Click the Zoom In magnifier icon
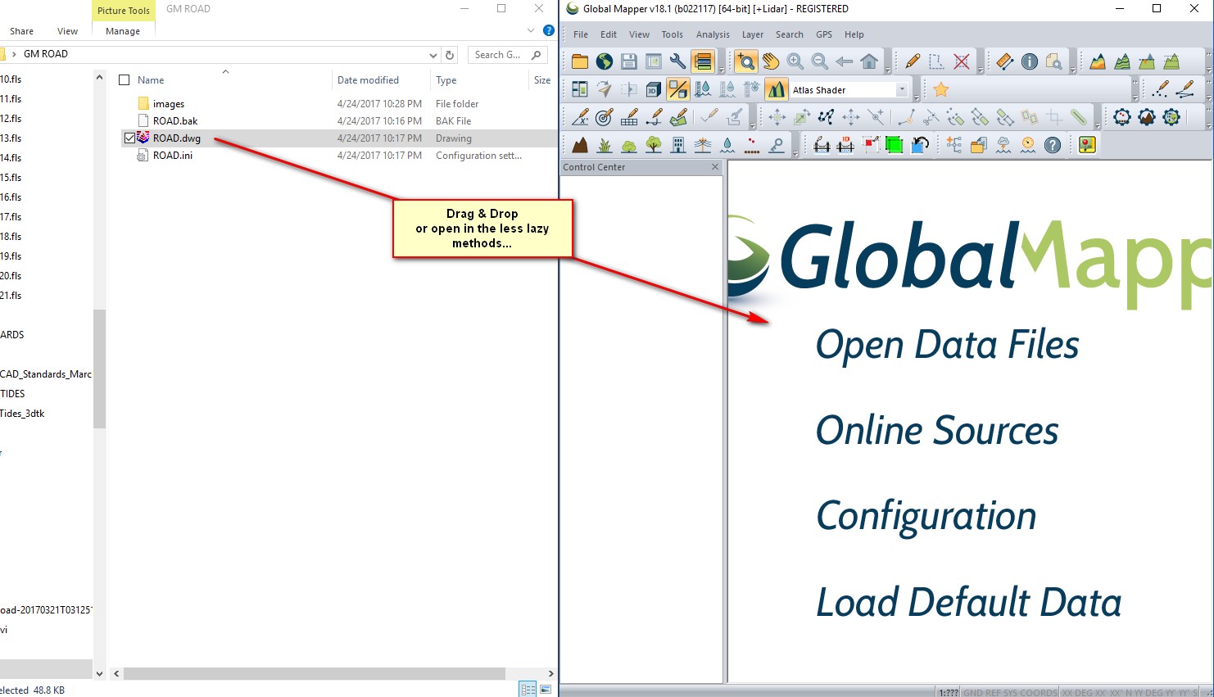The height and width of the screenshot is (697, 1214). (795, 61)
